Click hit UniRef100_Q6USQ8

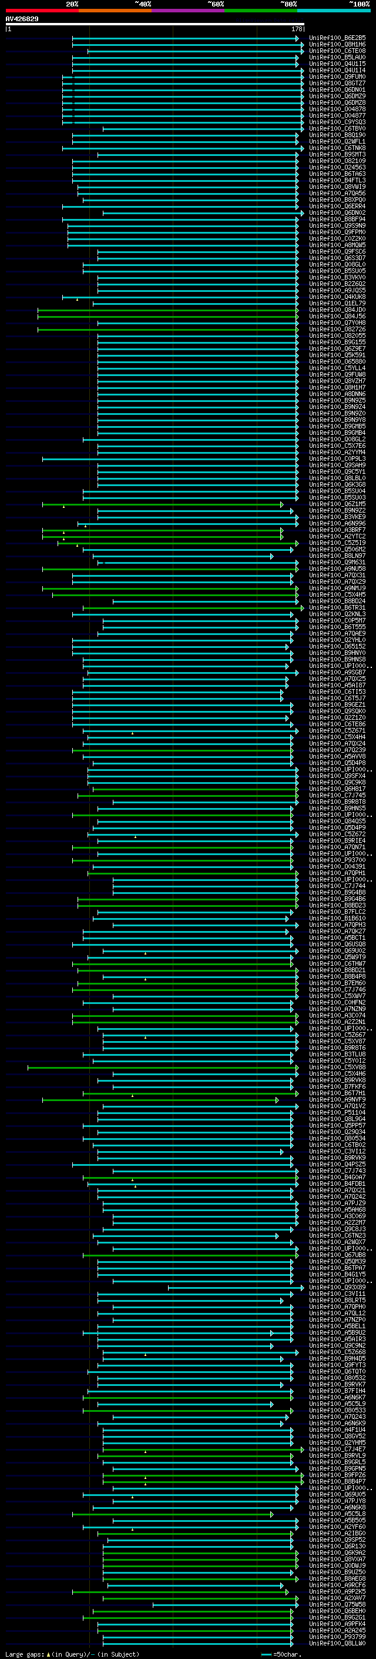[x=337, y=944]
